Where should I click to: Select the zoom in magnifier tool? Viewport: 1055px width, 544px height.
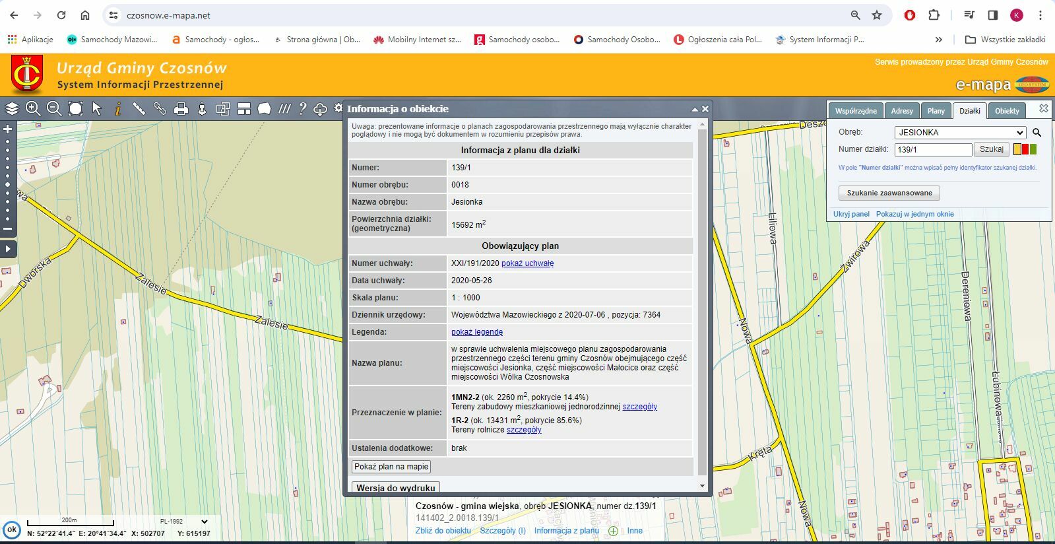tap(33, 109)
